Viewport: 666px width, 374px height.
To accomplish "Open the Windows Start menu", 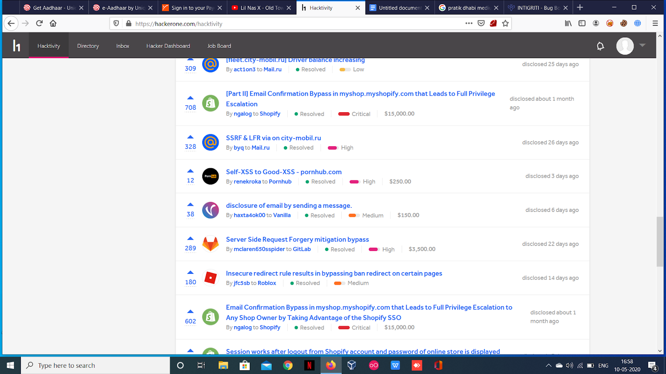I will [x=10, y=365].
